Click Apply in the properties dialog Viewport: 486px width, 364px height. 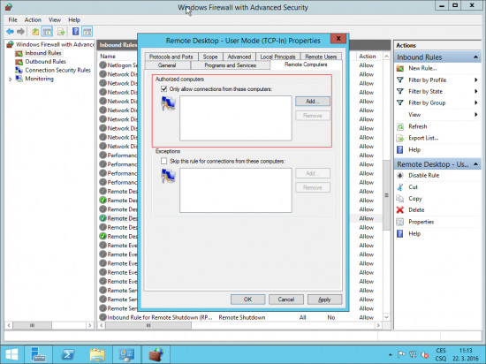pos(324,300)
